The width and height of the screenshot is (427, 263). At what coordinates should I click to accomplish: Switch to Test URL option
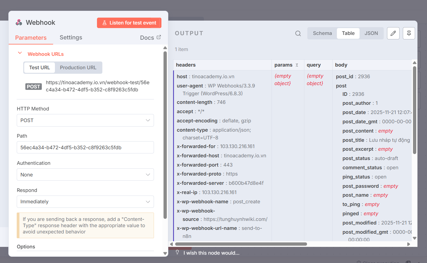click(x=39, y=68)
